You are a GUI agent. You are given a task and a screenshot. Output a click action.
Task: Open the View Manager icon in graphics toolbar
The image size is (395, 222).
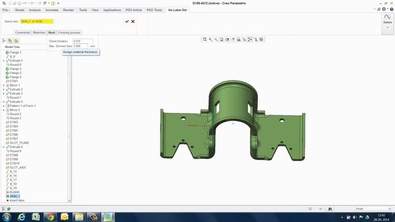point(239,39)
